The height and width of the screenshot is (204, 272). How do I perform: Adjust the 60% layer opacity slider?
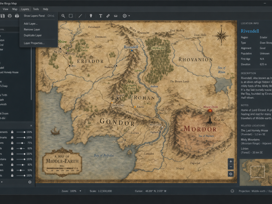coord(21,148)
